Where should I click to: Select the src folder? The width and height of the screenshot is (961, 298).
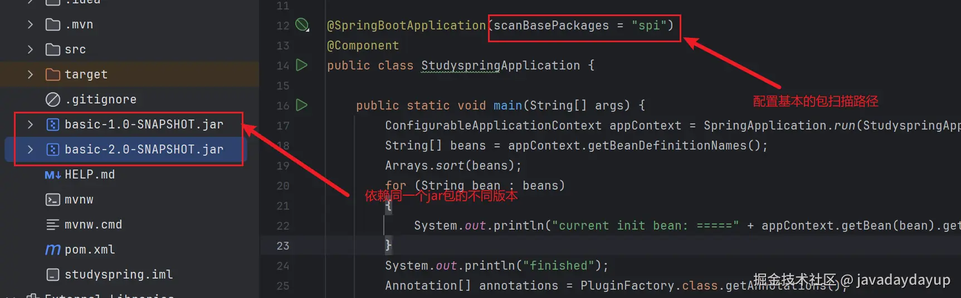[75, 49]
